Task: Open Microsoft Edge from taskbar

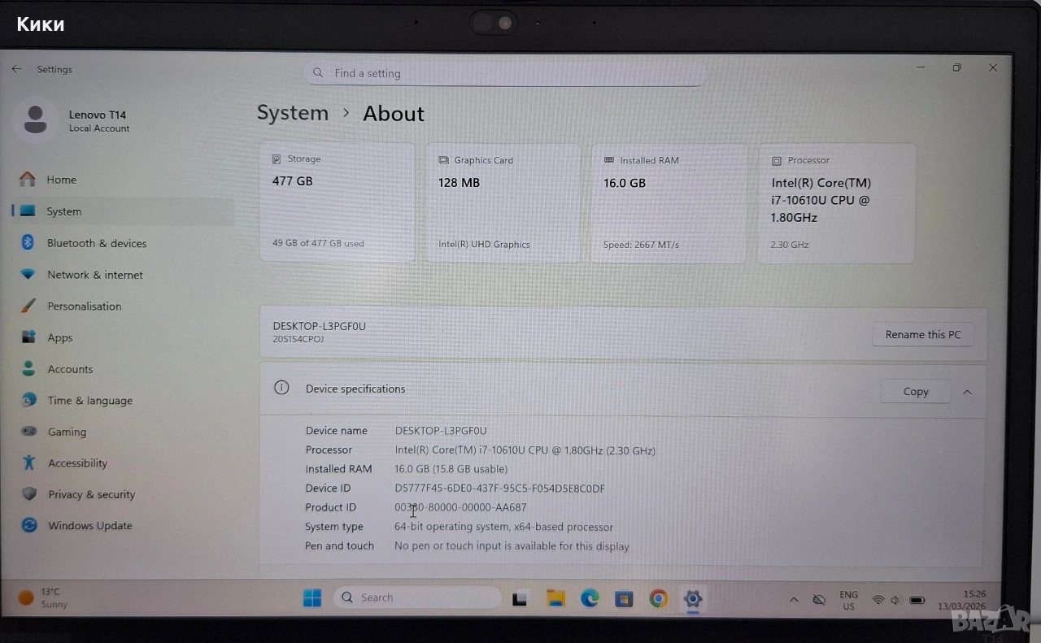Action: click(x=590, y=599)
